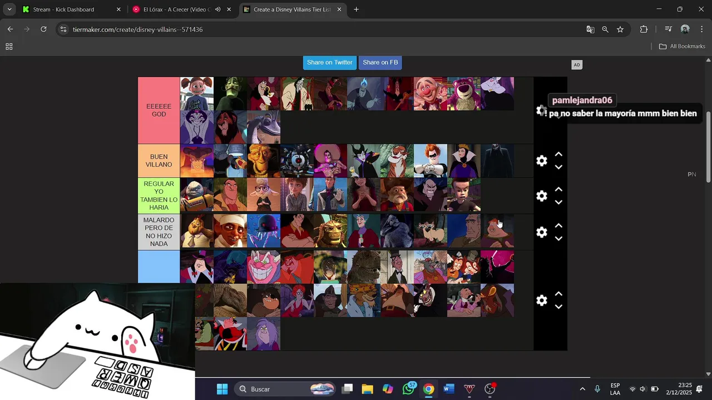Select the Queen of Hearts thumbnail
The image size is (712, 400).
click(230, 334)
